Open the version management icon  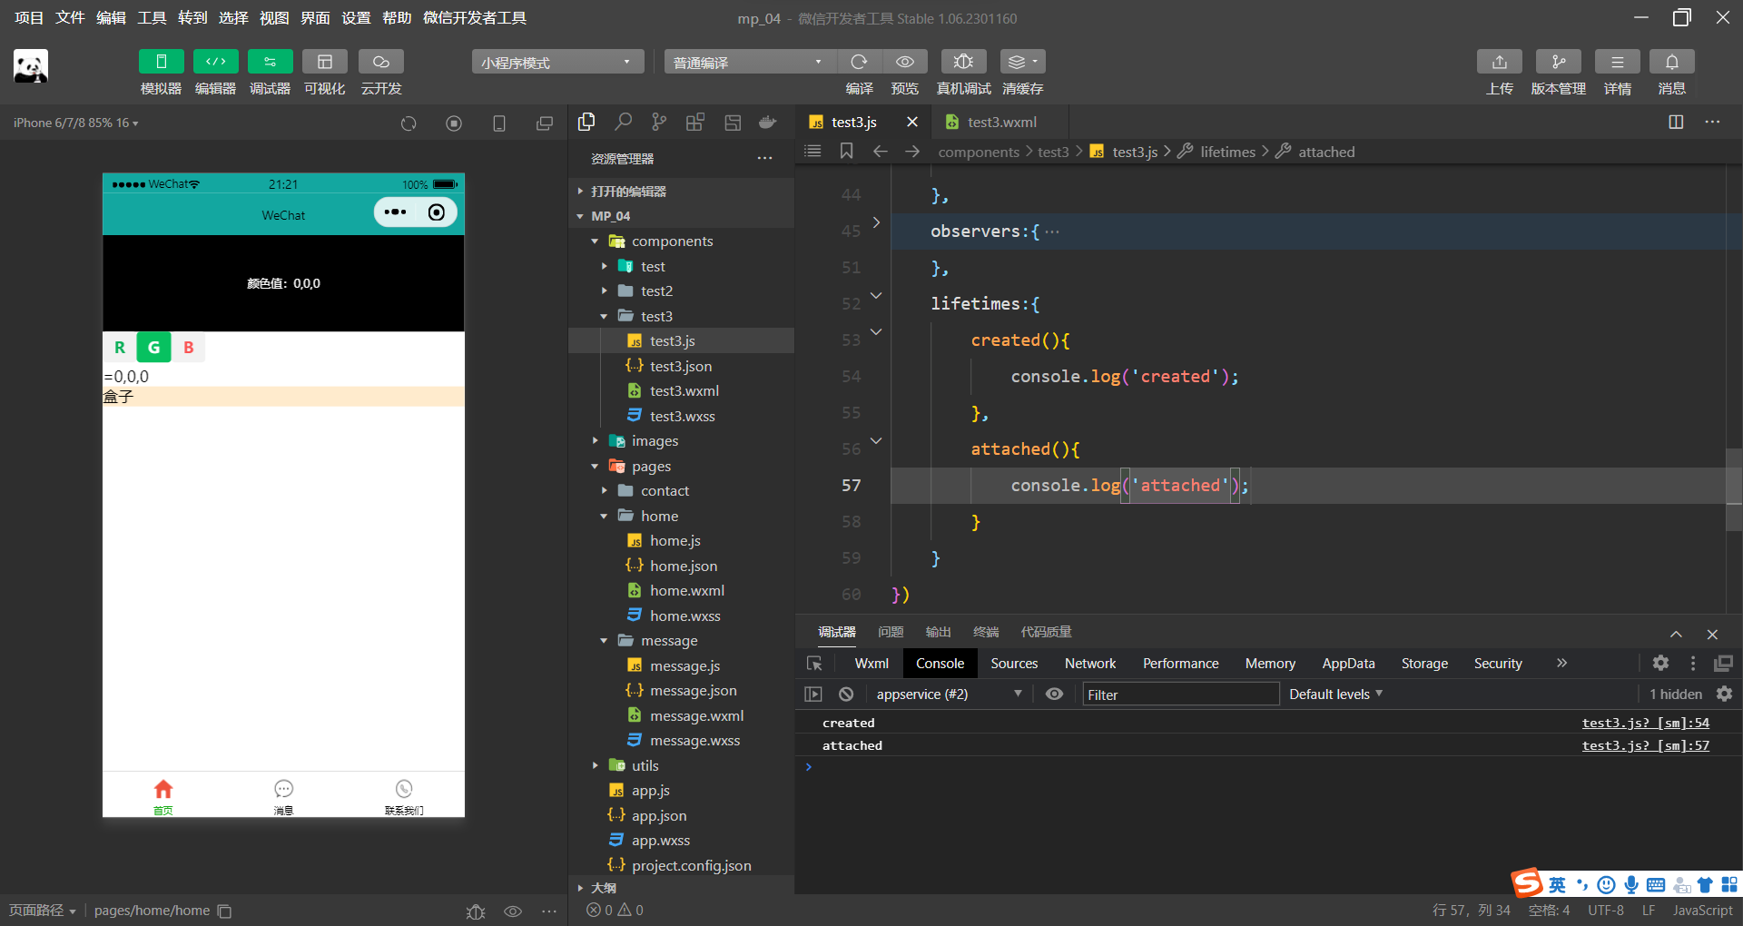point(1558,62)
